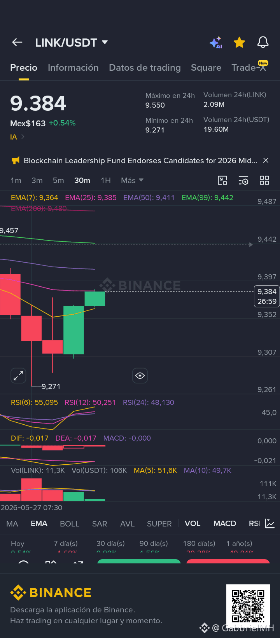Toggle the RSI sub-indicator
This screenshot has height=638, width=280.
point(255,524)
